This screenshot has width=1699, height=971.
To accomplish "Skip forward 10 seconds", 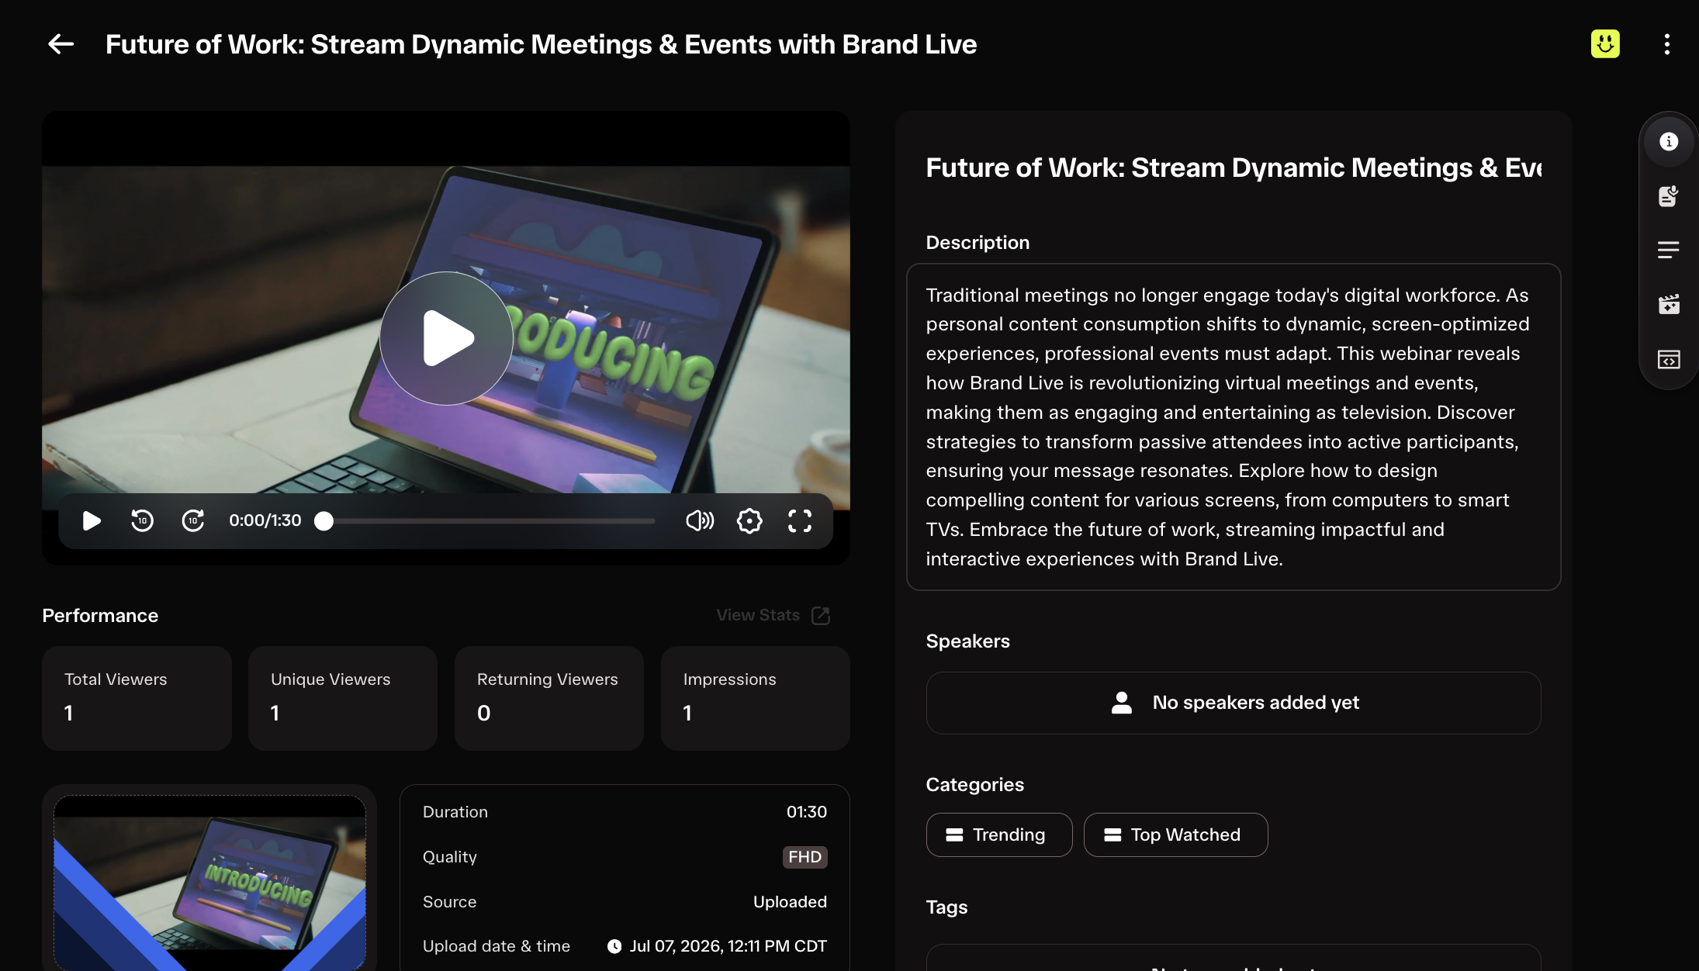I will (193, 520).
